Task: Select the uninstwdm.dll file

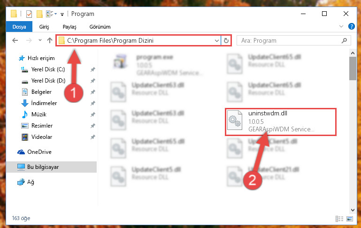Action: (281, 122)
